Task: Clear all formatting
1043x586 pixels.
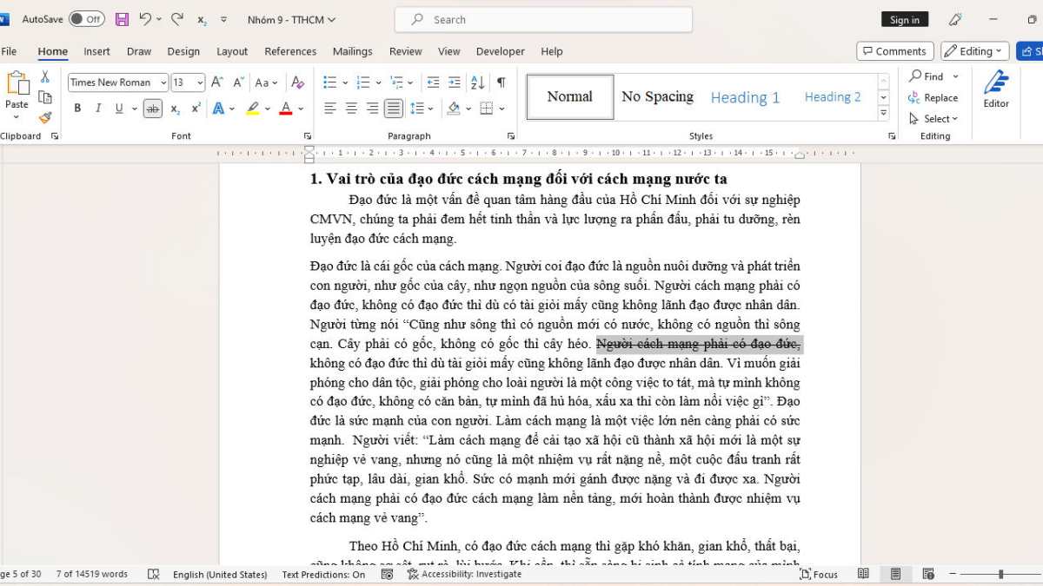Action: click(298, 82)
